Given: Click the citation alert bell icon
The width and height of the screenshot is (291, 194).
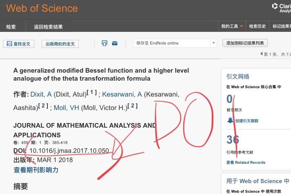Looking at the screenshot, I should [230, 120].
